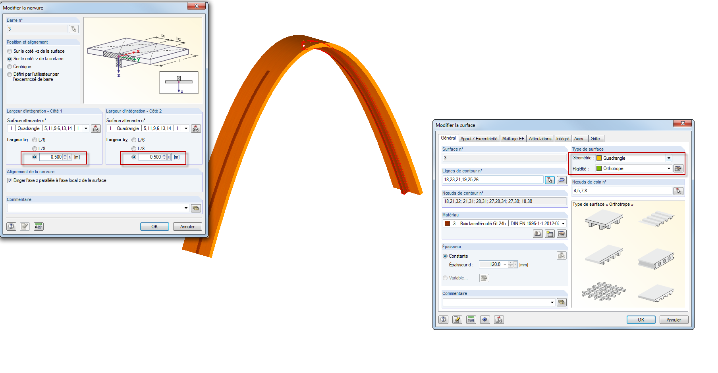The image size is (718, 373).
Task: Open the Rigidité Orthotrope dropdown
Action: pyautogui.click(x=669, y=168)
